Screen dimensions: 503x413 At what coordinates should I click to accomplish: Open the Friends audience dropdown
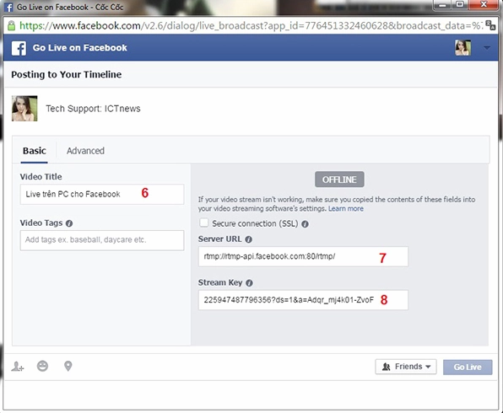coord(406,367)
